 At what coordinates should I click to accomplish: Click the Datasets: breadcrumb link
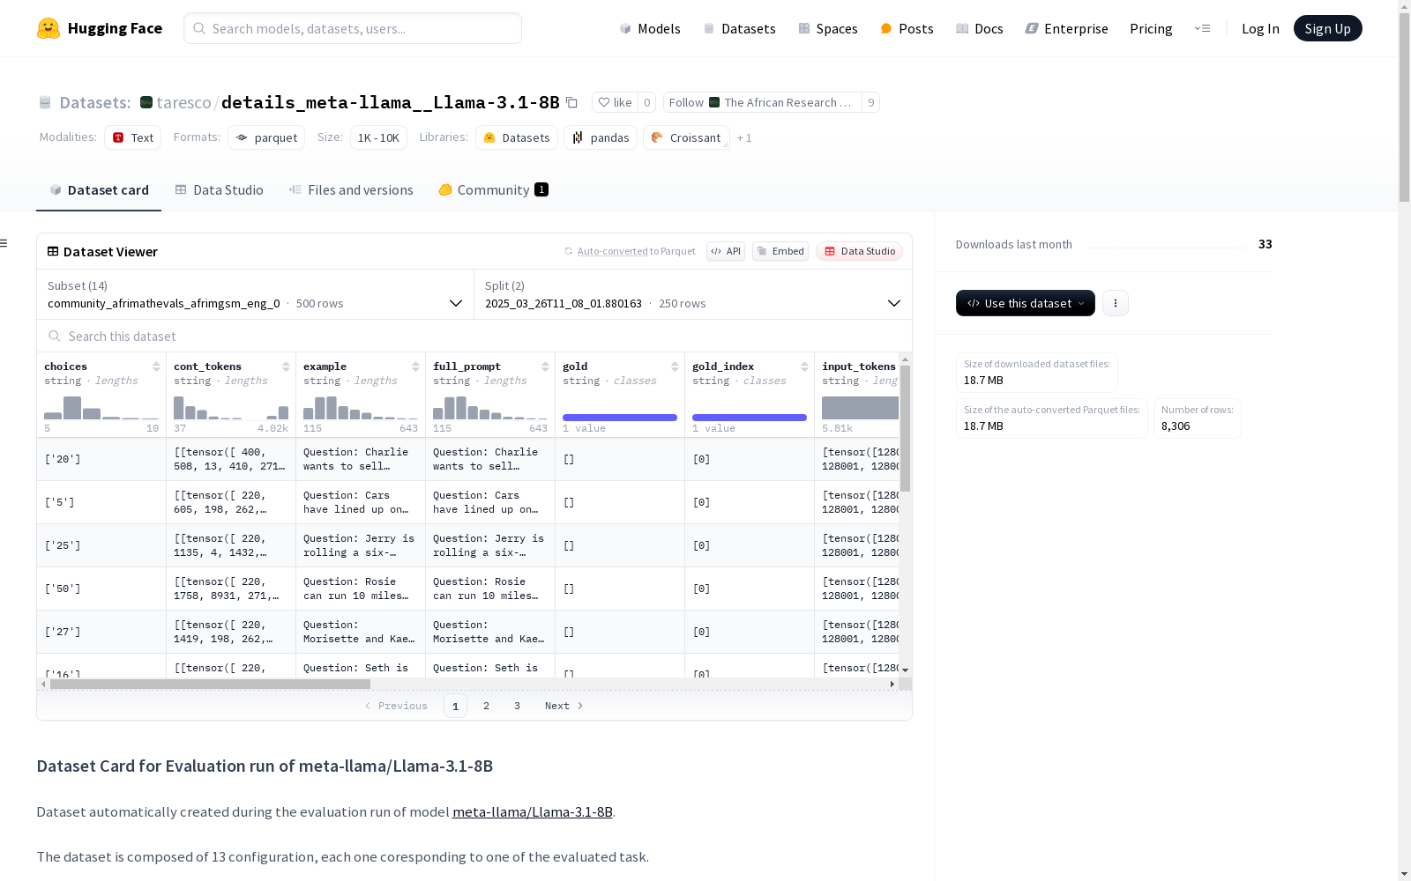(x=94, y=102)
